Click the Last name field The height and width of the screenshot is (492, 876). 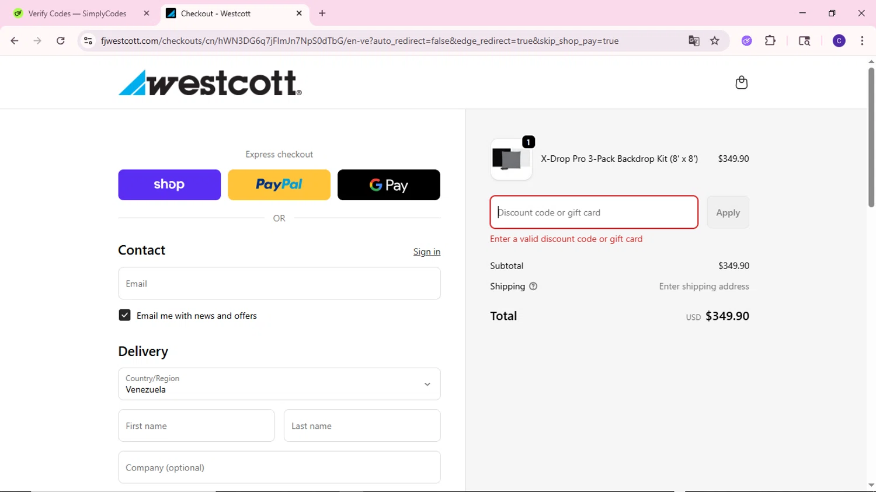(x=362, y=425)
